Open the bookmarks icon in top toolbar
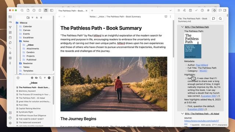The image size is (235, 132). pyautogui.click(x=40, y=11)
